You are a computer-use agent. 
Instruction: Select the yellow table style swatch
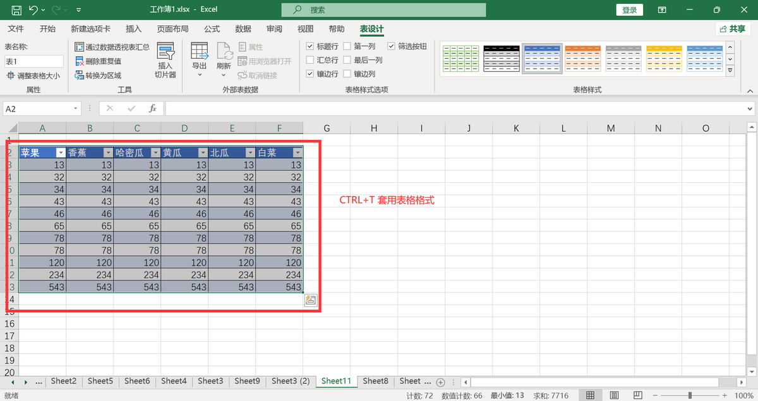pos(665,59)
